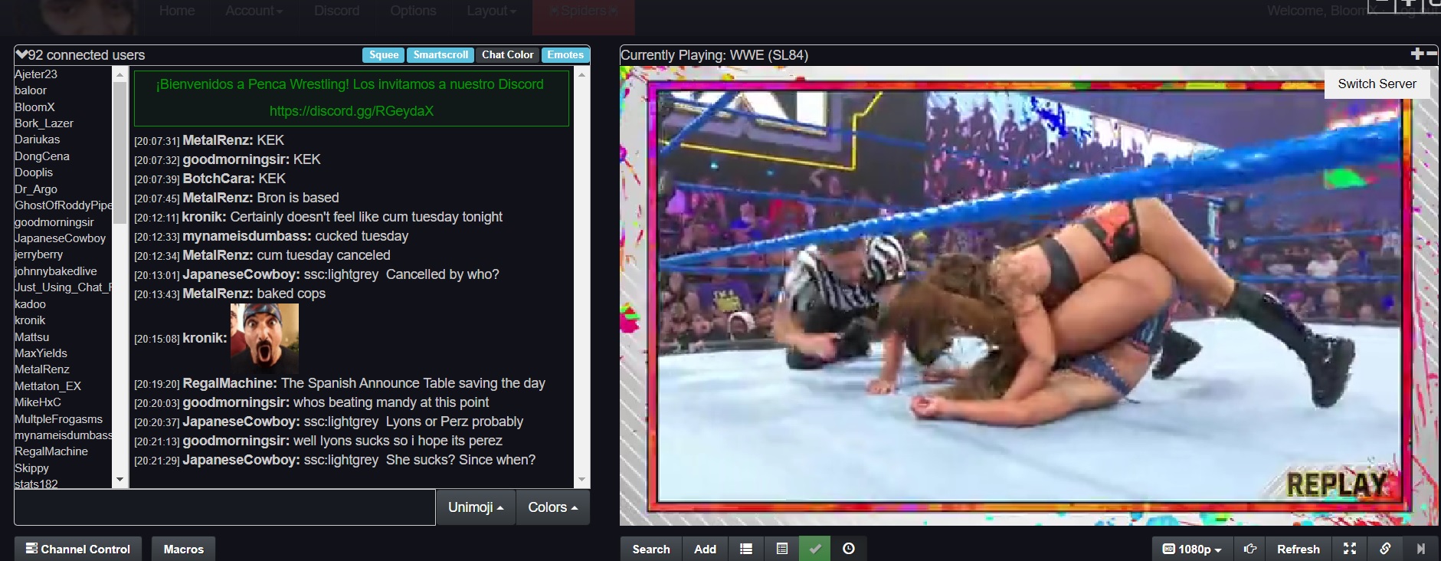The height and width of the screenshot is (561, 1441).
Task: Open the Account menu
Action: click(x=254, y=11)
